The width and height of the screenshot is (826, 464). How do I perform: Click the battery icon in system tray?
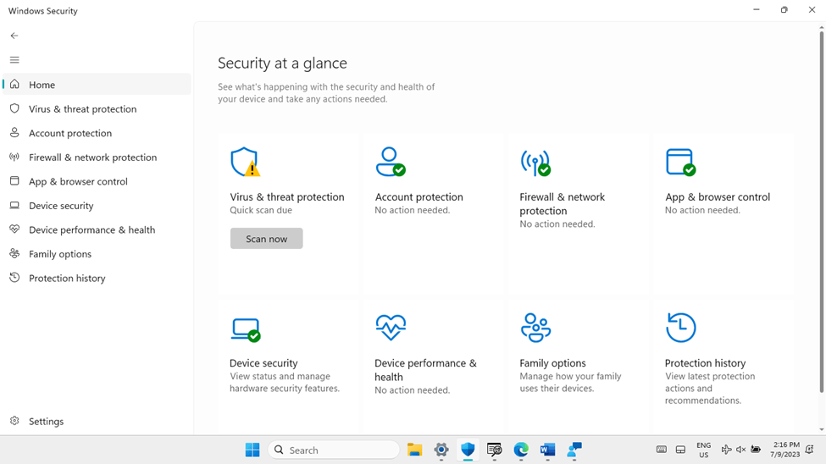756,450
